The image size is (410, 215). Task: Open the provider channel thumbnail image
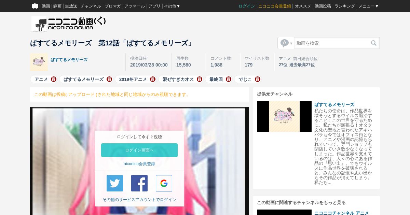pos(284,116)
